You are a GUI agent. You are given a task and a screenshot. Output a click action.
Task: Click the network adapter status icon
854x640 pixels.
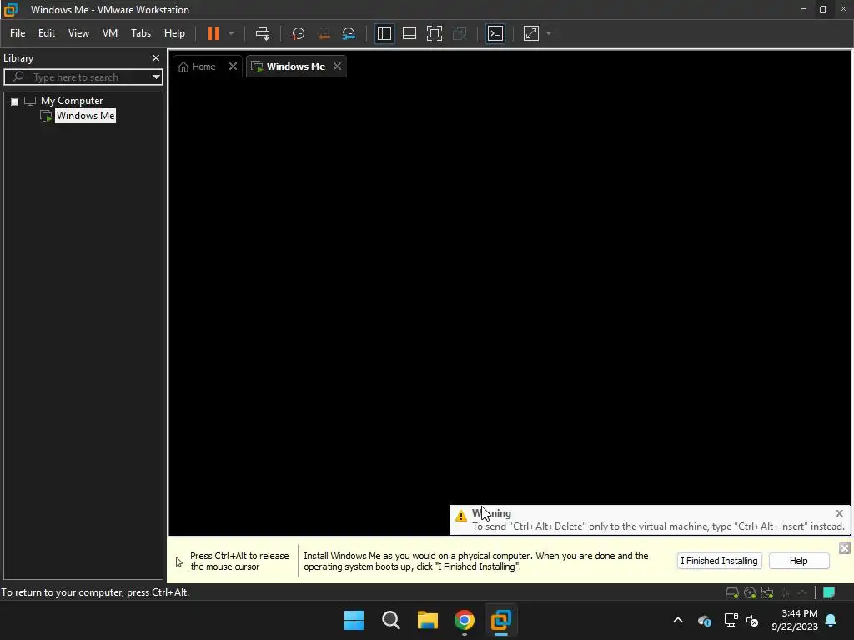[767, 592]
